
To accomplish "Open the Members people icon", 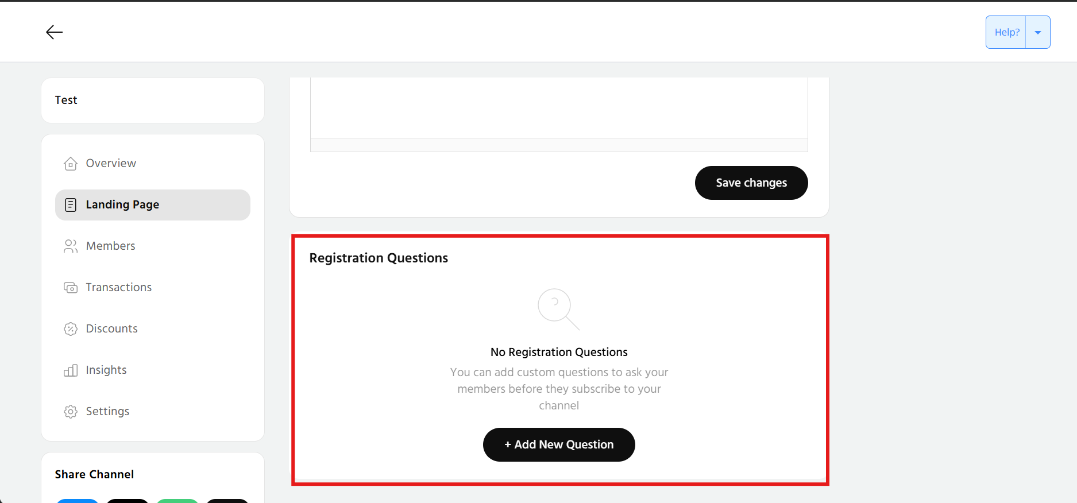I will click(71, 246).
